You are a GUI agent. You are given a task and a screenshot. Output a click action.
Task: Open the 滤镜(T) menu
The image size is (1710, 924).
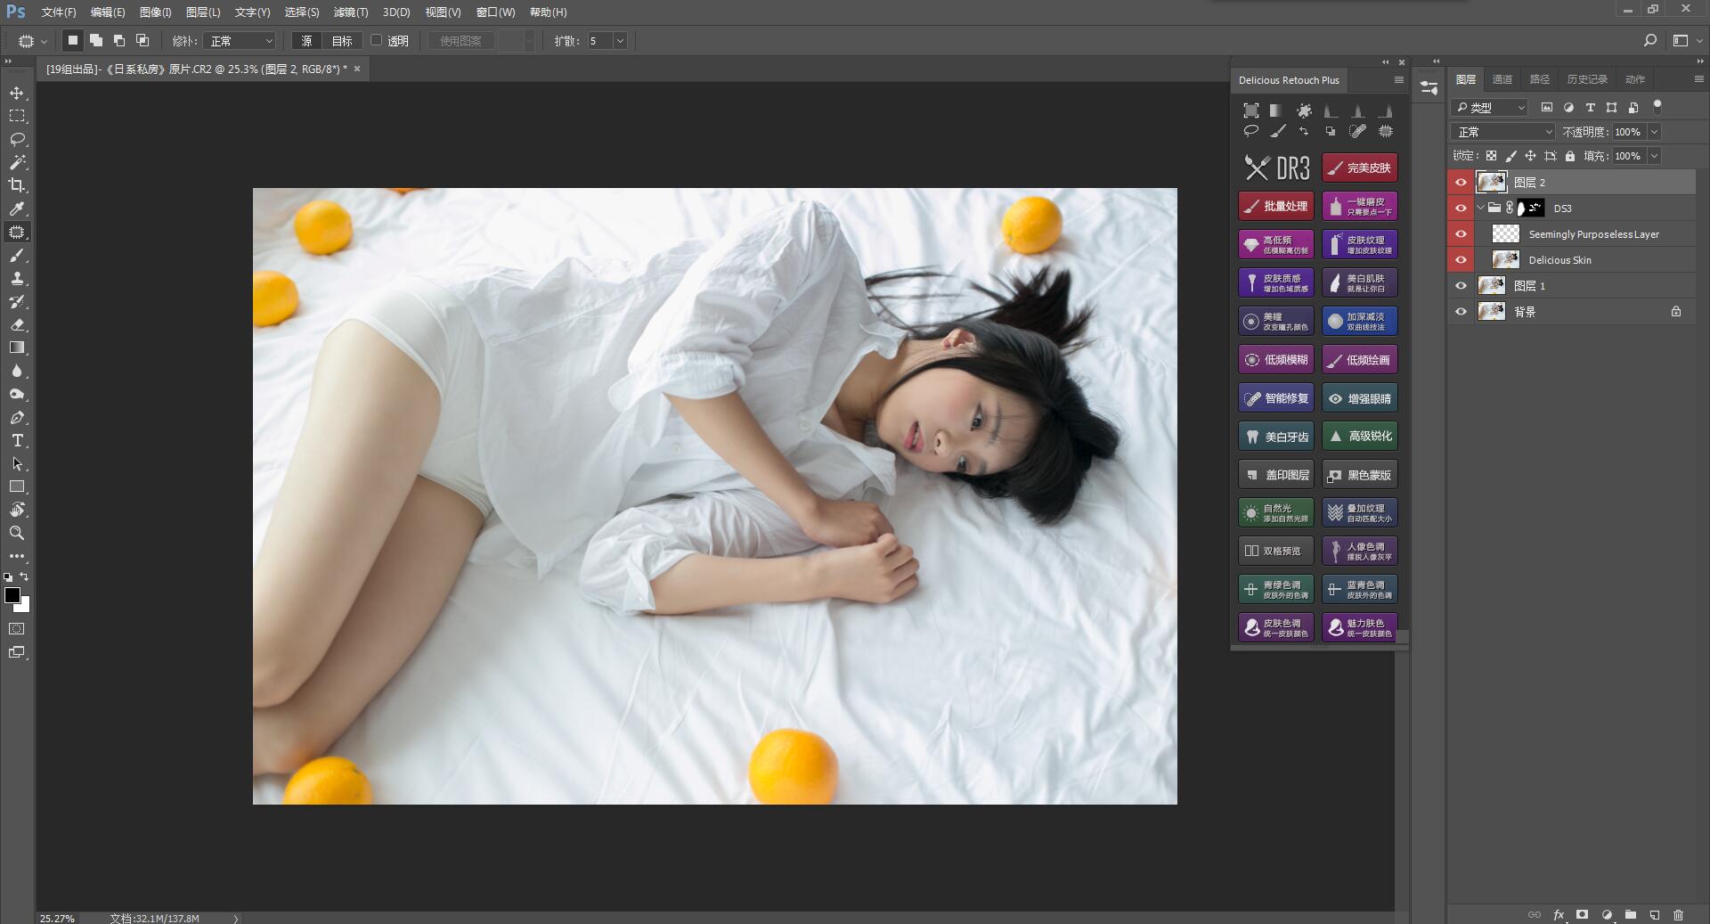(x=351, y=12)
